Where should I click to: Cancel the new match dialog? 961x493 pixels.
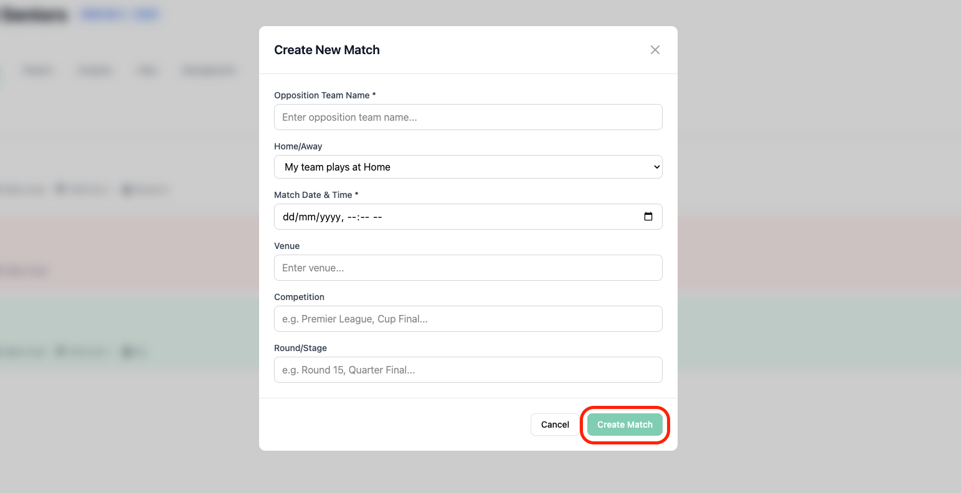point(555,425)
